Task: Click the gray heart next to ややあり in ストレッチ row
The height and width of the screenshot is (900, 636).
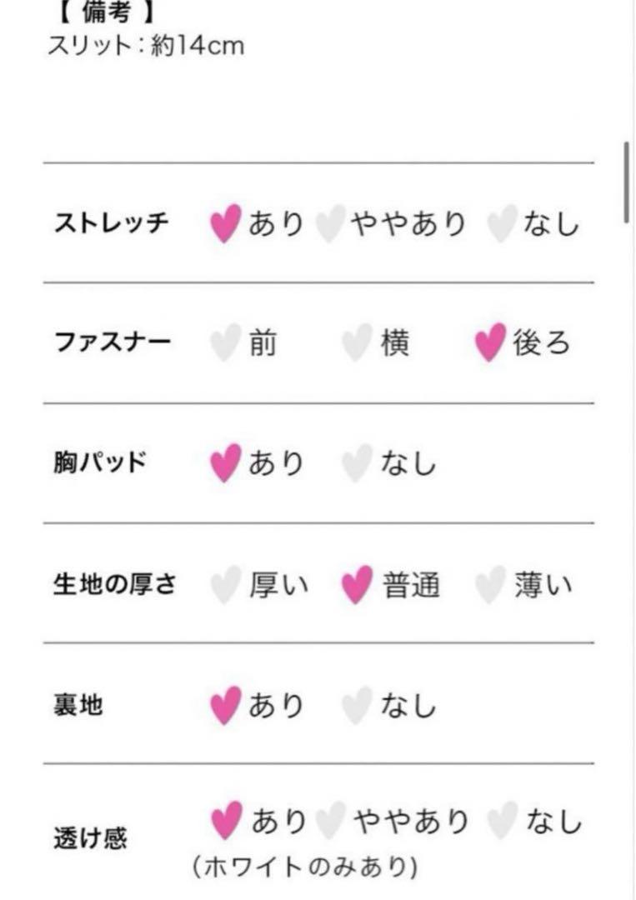Action: 331,222
